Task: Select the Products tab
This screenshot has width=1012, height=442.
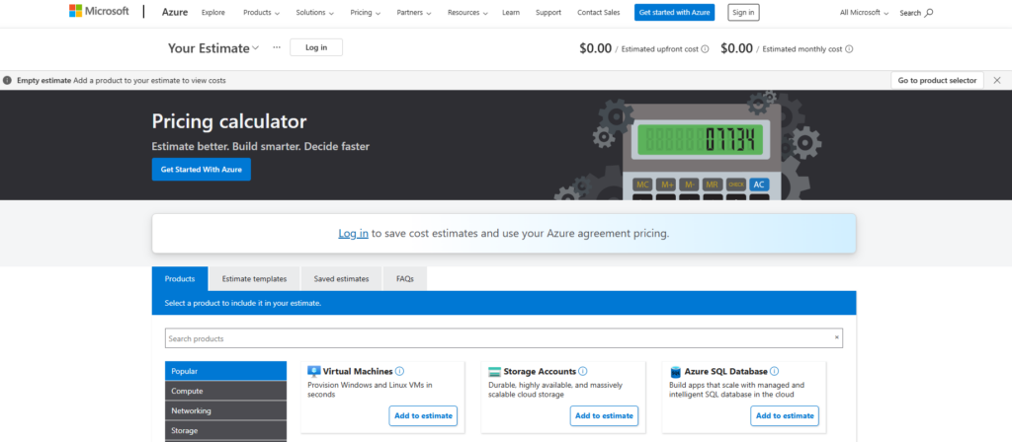Action: (180, 279)
